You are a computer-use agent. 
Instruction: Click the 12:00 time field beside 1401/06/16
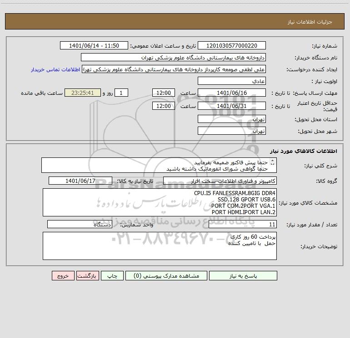pyautogui.click(x=163, y=93)
